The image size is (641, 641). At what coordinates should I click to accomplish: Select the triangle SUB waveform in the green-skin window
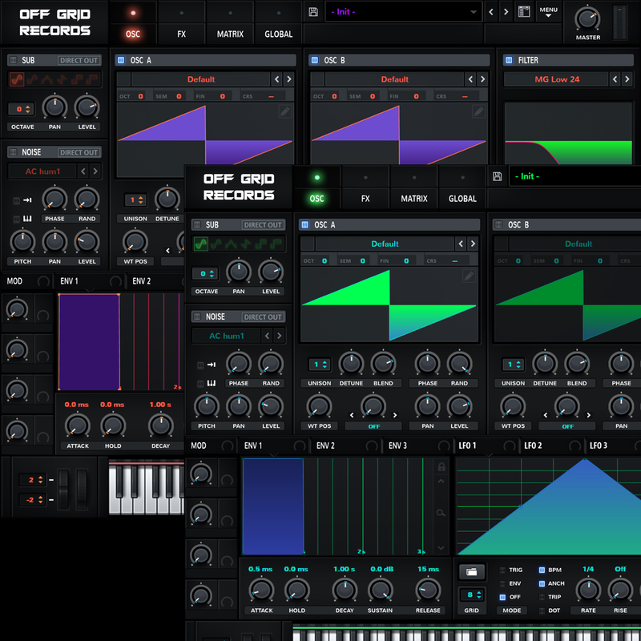[231, 244]
